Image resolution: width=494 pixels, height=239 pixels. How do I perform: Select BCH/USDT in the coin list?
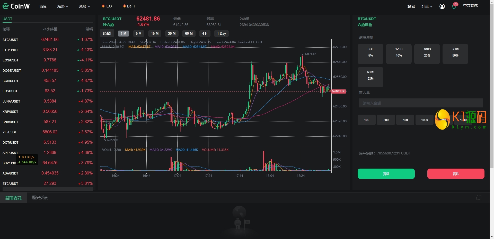tap(48, 81)
